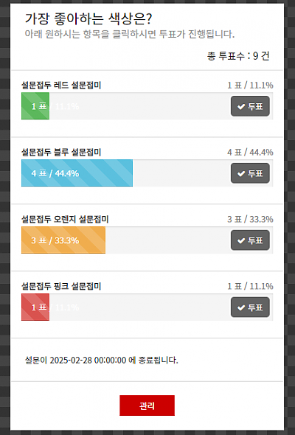
Task: Select the 설문접두 레드 설문접미 option label
Action: point(61,86)
